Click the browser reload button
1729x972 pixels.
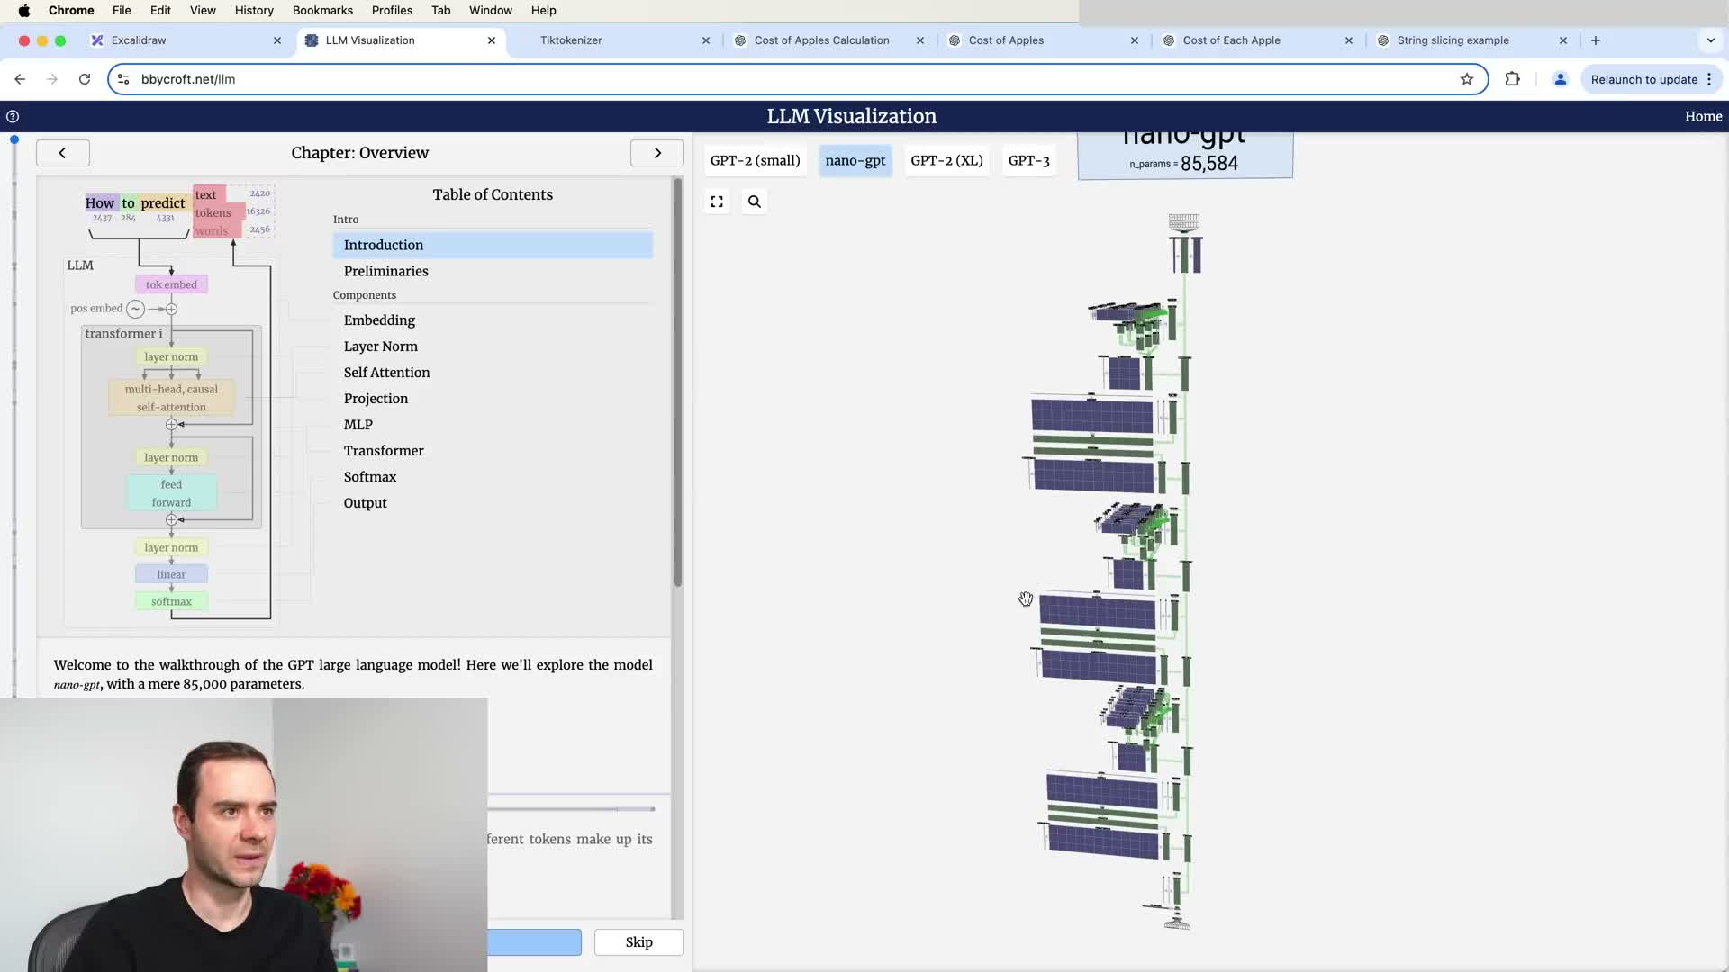click(85, 79)
